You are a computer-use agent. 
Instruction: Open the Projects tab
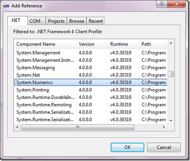click(x=56, y=21)
